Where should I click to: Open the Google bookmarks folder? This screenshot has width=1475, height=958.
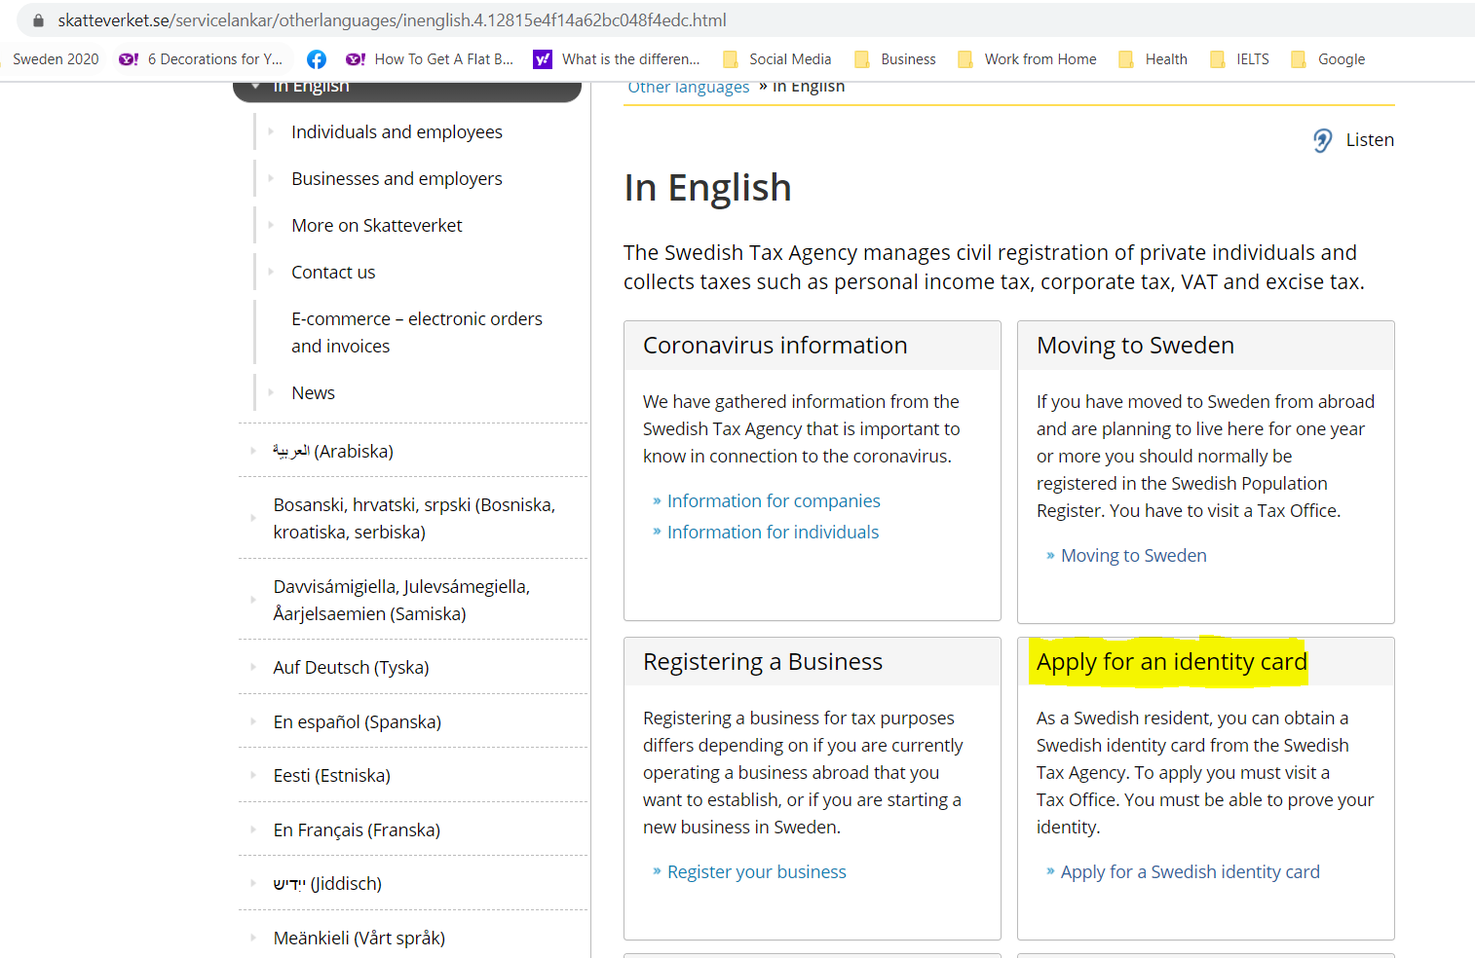point(1327,58)
